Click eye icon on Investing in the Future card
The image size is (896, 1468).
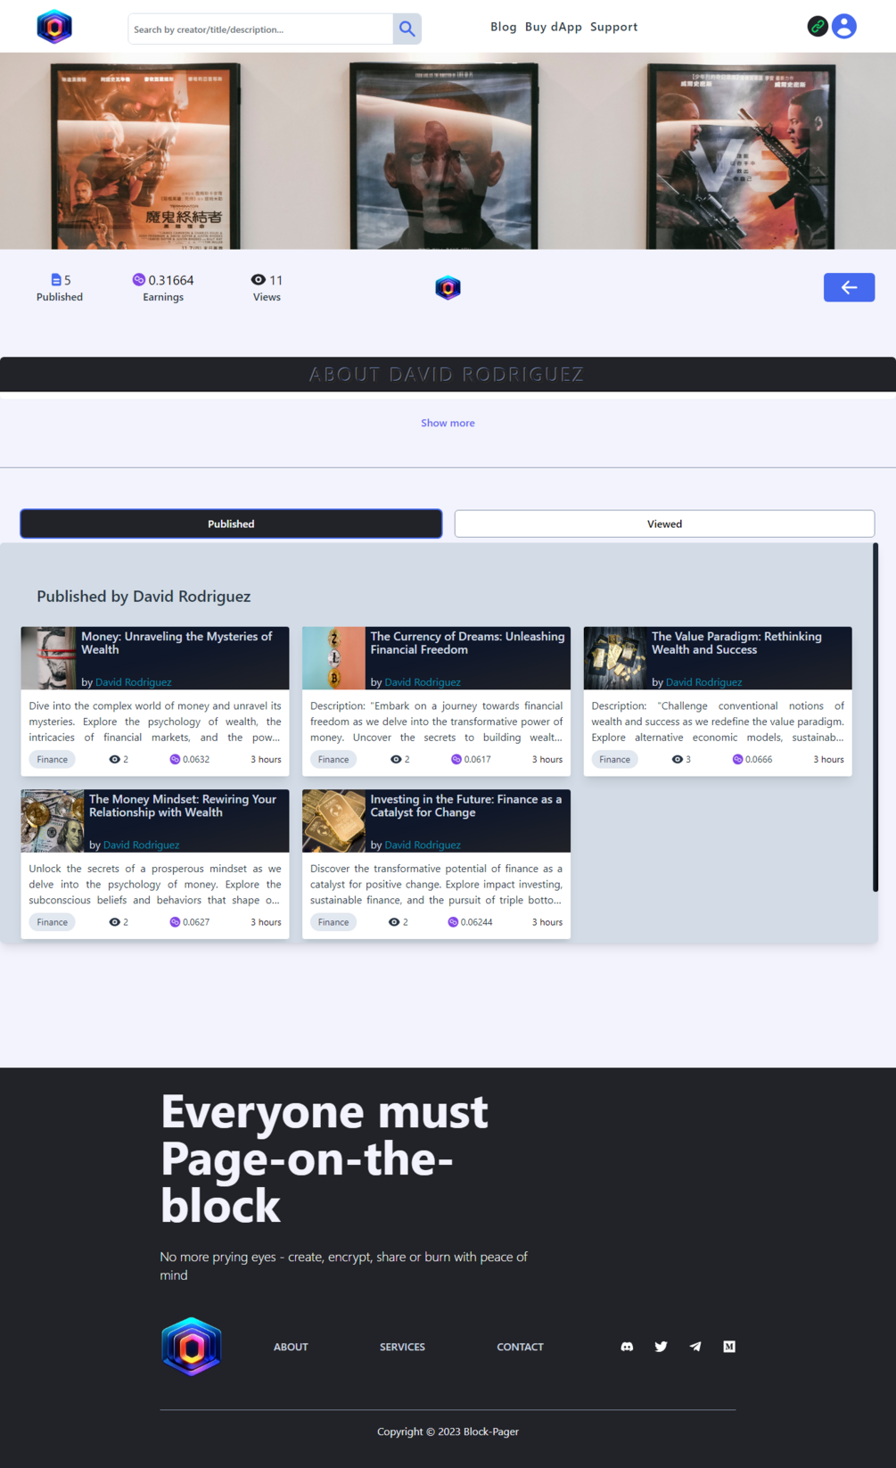click(x=394, y=922)
